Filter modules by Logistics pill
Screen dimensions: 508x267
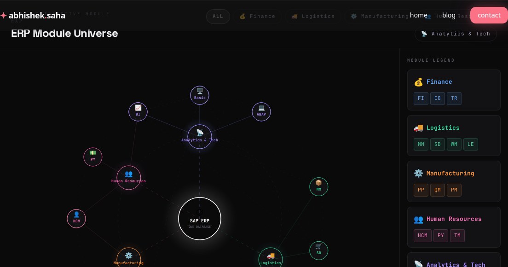pyautogui.click(x=313, y=16)
